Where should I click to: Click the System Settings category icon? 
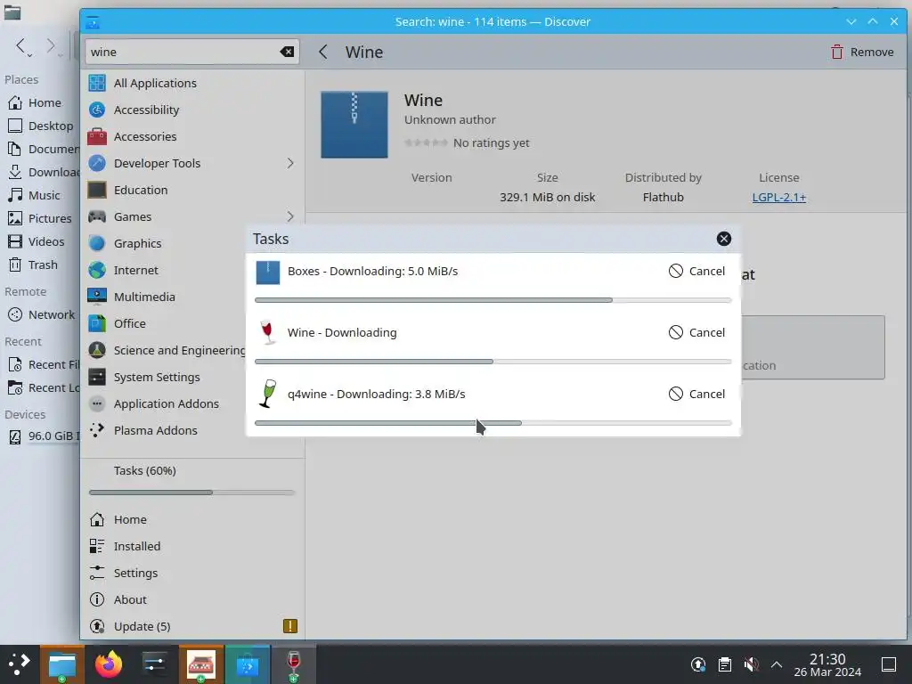(97, 377)
